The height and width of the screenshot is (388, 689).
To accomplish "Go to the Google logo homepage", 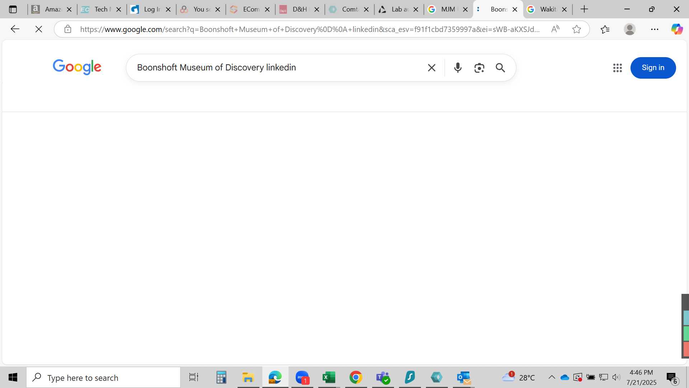I will click(x=77, y=67).
